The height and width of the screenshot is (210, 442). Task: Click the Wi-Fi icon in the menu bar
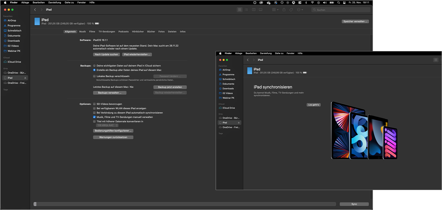[312, 2]
